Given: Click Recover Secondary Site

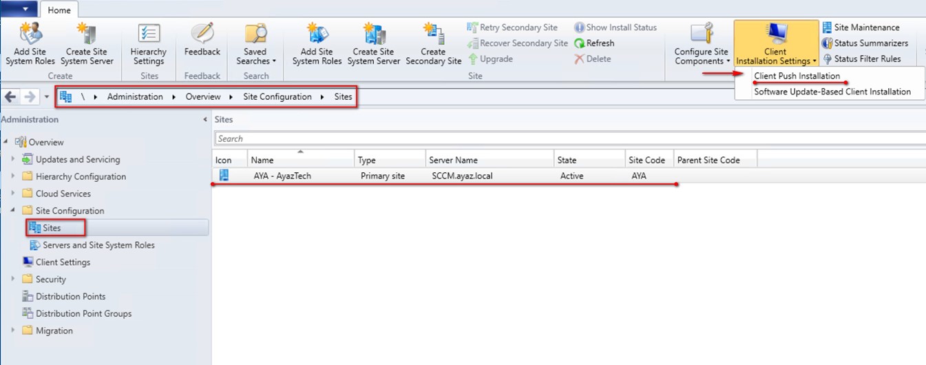Looking at the screenshot, I should pos(518,43).
